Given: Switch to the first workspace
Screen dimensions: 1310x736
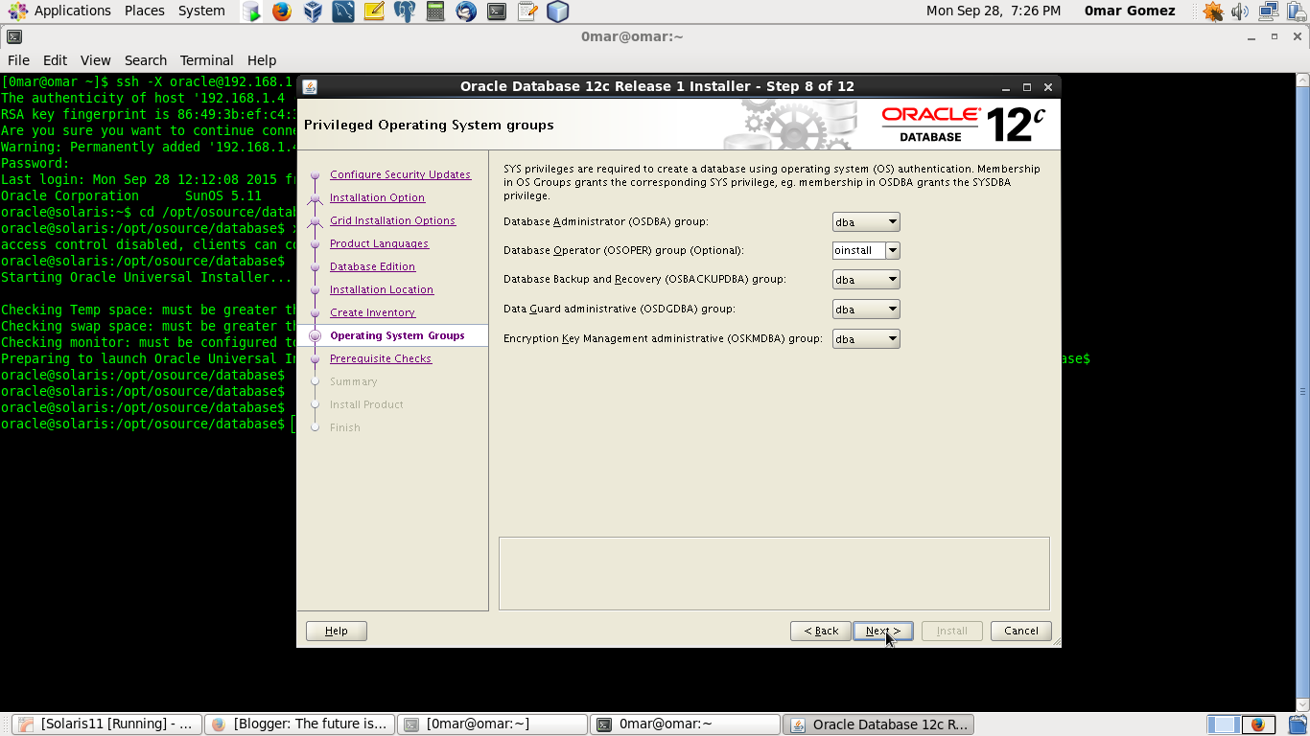Looking at the screenshot, I should point(1223,724).
